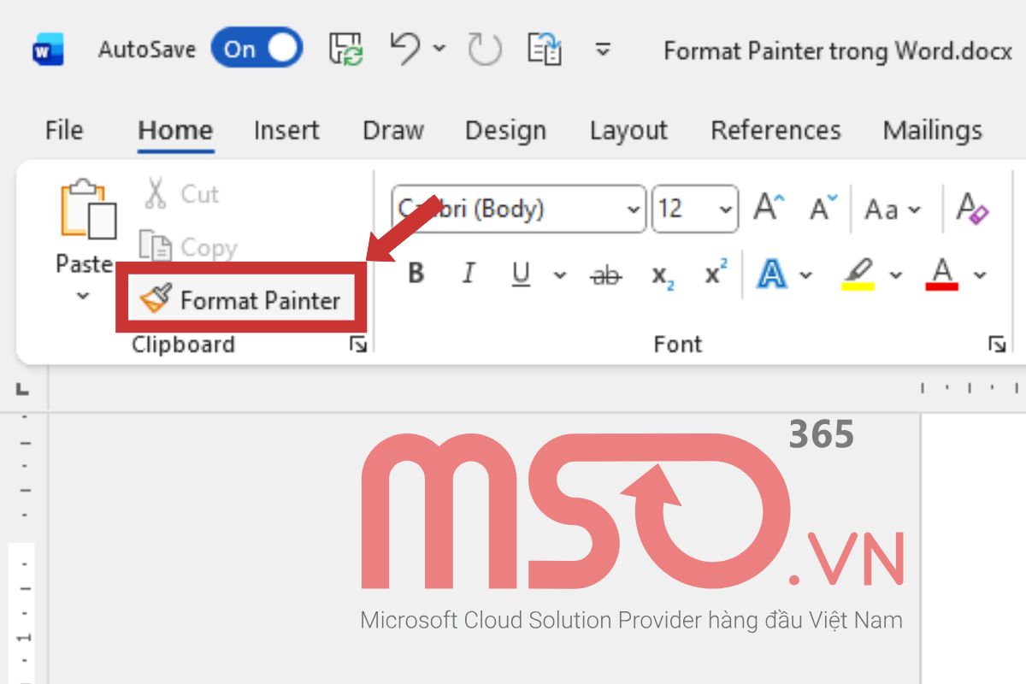Open Text Effects dropdown arrow
The image size is (1026, 684).
805,275
